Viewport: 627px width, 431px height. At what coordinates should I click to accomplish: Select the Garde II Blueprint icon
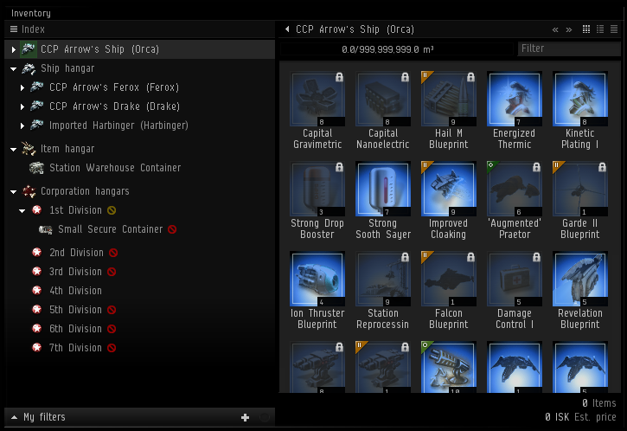coord(579,189)
